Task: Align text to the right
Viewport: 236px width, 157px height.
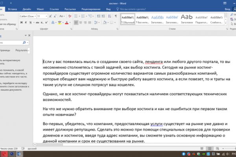Action: 85,22
